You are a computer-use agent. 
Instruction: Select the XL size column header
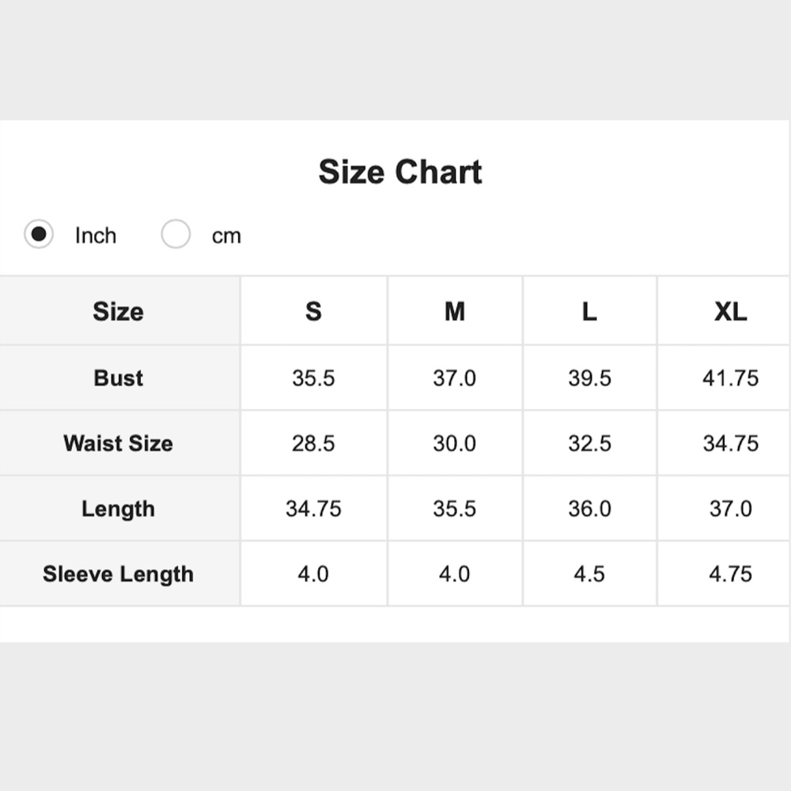click(x=730, y=312)
